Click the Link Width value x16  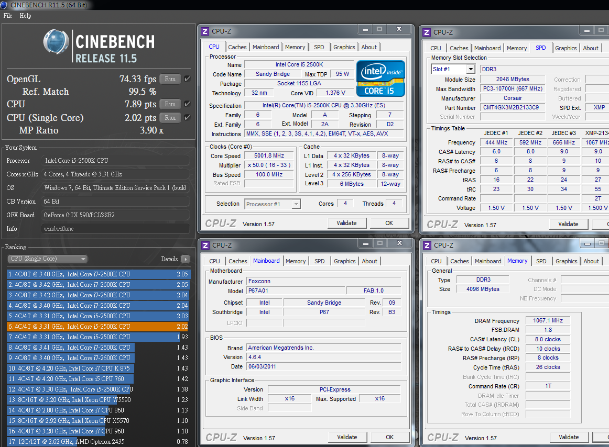tap(290, 398)
